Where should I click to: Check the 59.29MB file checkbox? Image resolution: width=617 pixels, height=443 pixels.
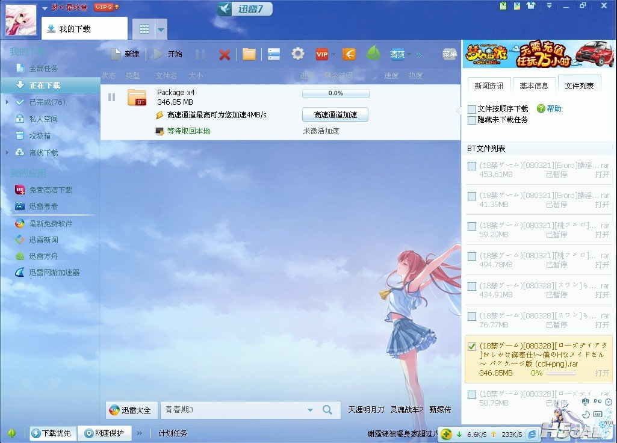point(472,226)
